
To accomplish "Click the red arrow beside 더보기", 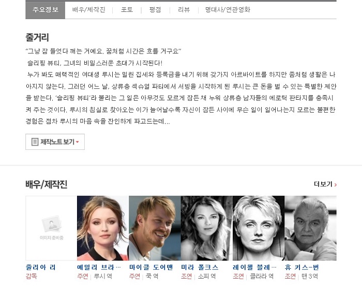I will pos(336,185).
